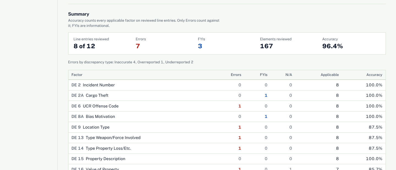Select Elements reviewed value 167

pos(266,46)
